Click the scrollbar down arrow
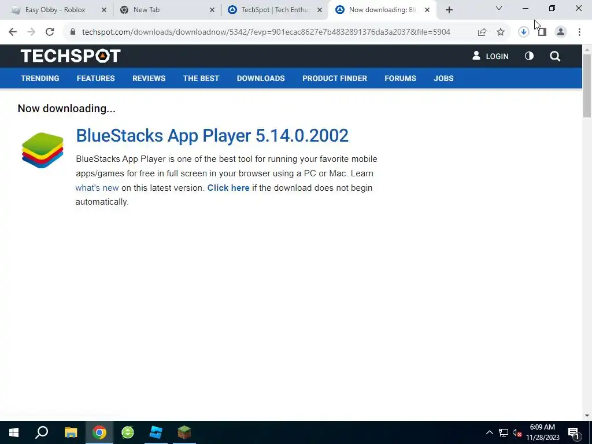Viewport: 592px width, 444px height. coord(587,416)
